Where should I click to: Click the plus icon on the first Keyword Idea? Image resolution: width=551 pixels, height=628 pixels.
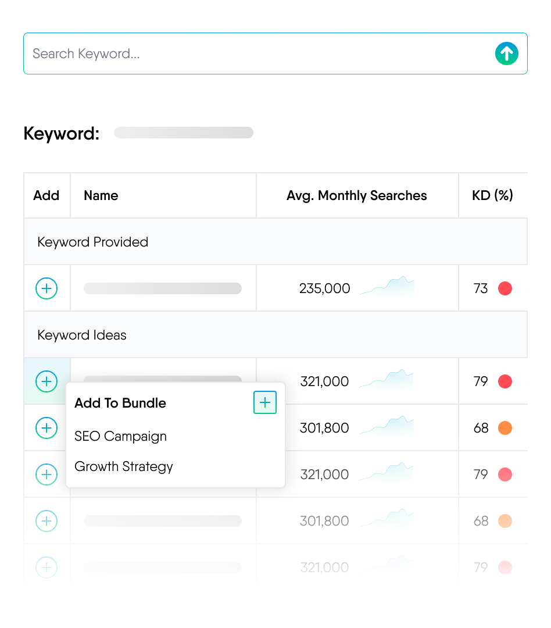tap(46, 381)
